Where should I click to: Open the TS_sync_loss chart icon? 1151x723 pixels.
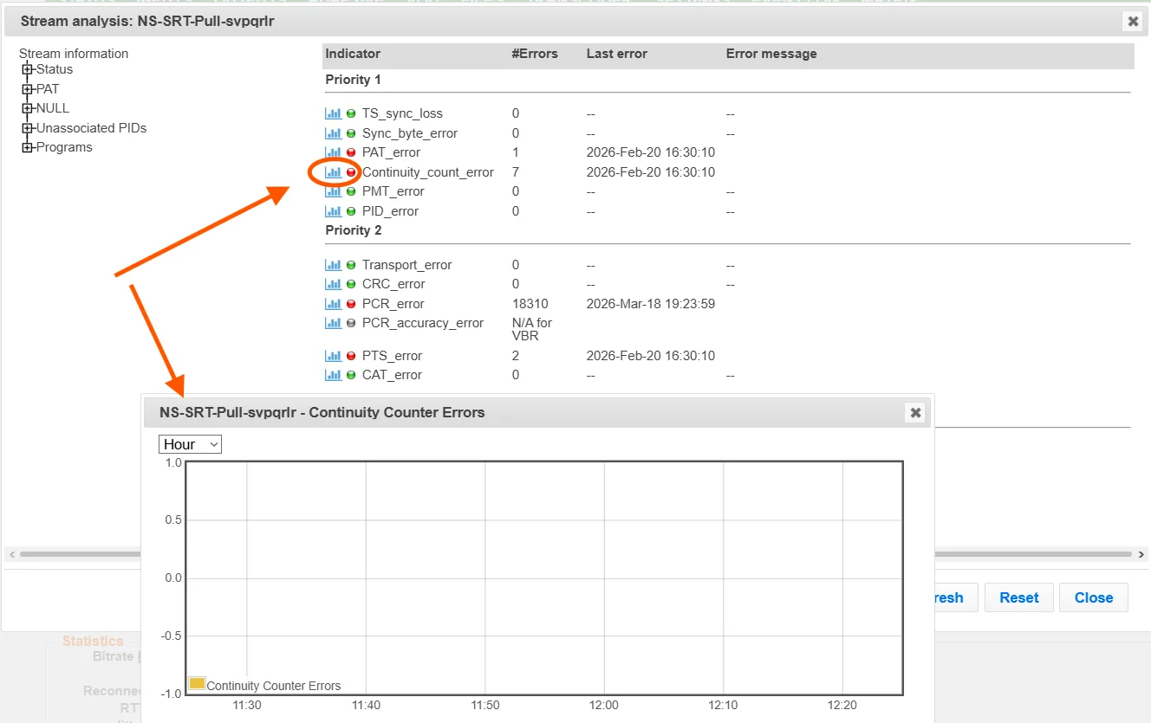[333, 113]
